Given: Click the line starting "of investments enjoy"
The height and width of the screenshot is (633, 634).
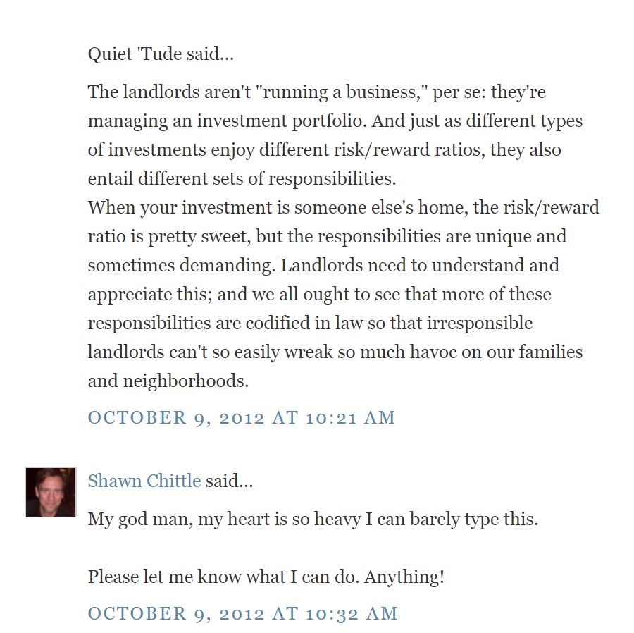Looking at the screenshot, I should click(x=324, y=150).
